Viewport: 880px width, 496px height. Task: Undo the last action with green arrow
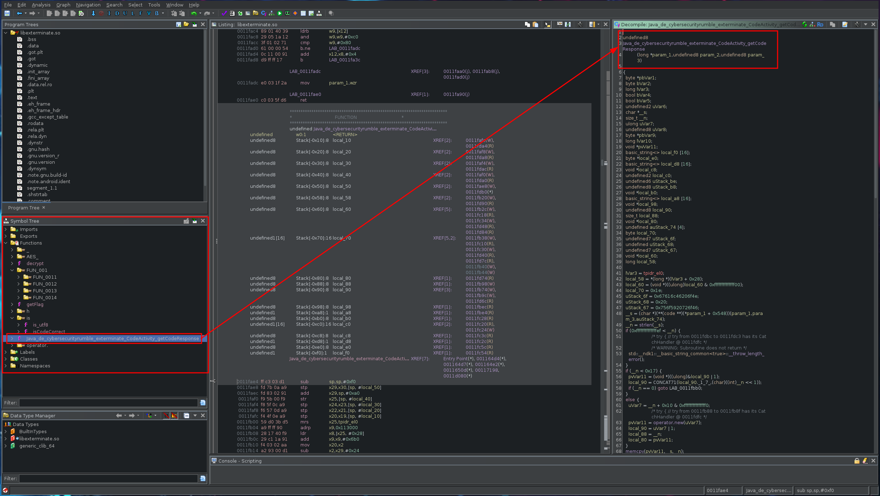(x=194, y=13)
